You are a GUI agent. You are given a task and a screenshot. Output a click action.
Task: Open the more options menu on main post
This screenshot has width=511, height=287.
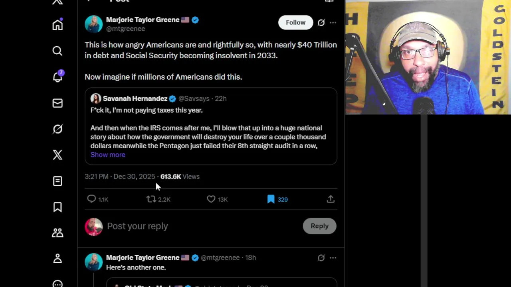(x=333, y=23)
